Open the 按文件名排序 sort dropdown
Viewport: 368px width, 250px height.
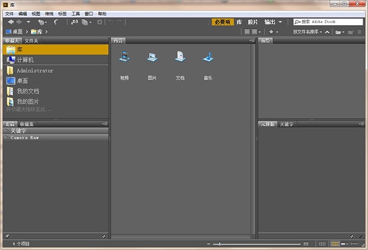click(307, 31)
